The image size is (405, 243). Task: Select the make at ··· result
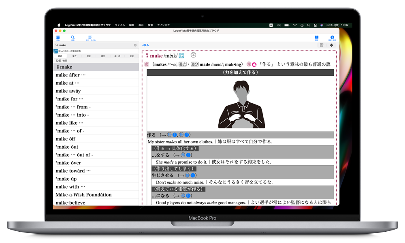[x=96, y=83]
